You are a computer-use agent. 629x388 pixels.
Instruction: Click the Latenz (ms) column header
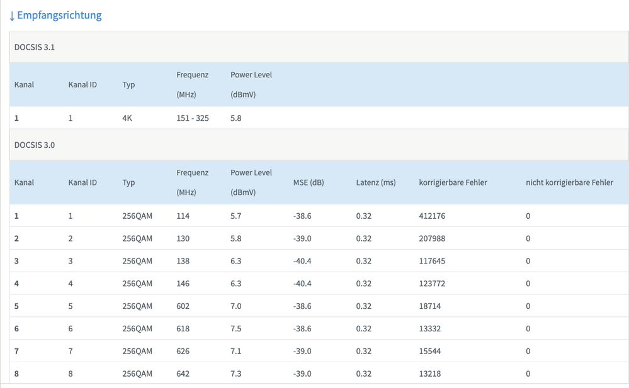[x=376, y=182]
